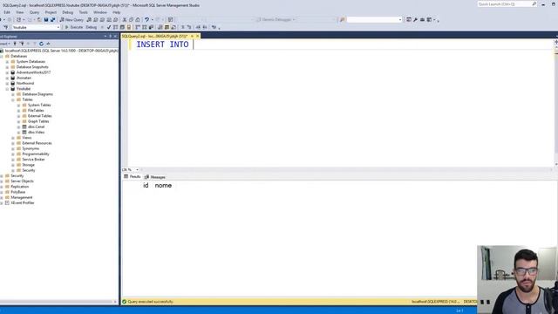558x314 pixels.
Task: Click the Save All icon
Action: coord(52,19)
